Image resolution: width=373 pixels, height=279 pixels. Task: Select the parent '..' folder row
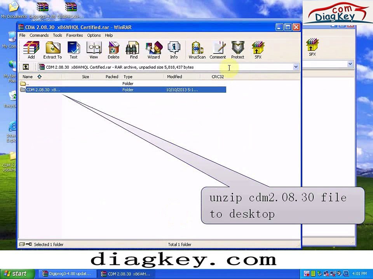point(123,84)
